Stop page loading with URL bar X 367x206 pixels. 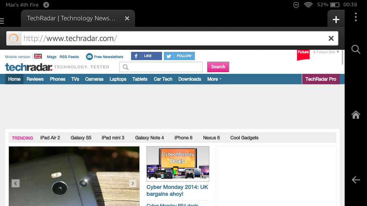coord(331,38)
